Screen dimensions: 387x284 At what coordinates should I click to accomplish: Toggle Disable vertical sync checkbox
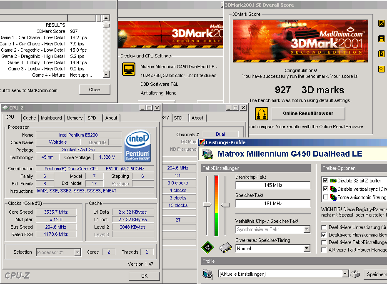pos(325,189)
